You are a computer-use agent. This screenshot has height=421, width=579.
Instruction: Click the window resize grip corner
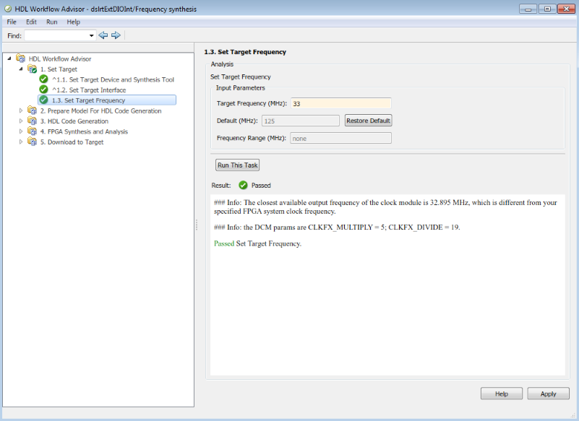(x=572, y=415)
